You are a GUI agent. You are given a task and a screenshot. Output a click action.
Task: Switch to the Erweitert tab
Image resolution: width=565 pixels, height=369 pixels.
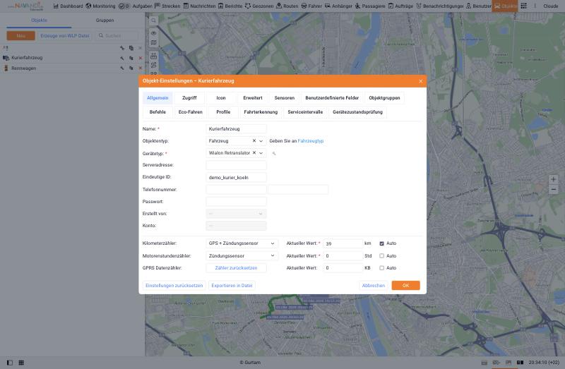pyautogui.click(x=253, y=98)
